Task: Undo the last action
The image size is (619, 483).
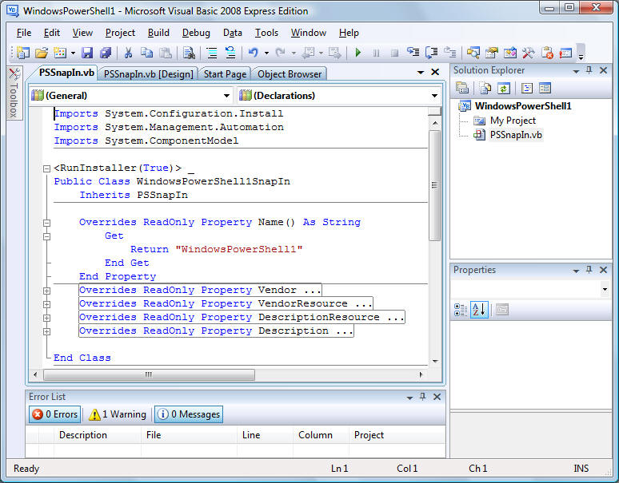Action: [x=253, y=53]
